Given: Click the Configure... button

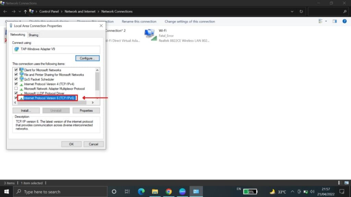Looking at the screenshot, I should (x=87, y=58).
